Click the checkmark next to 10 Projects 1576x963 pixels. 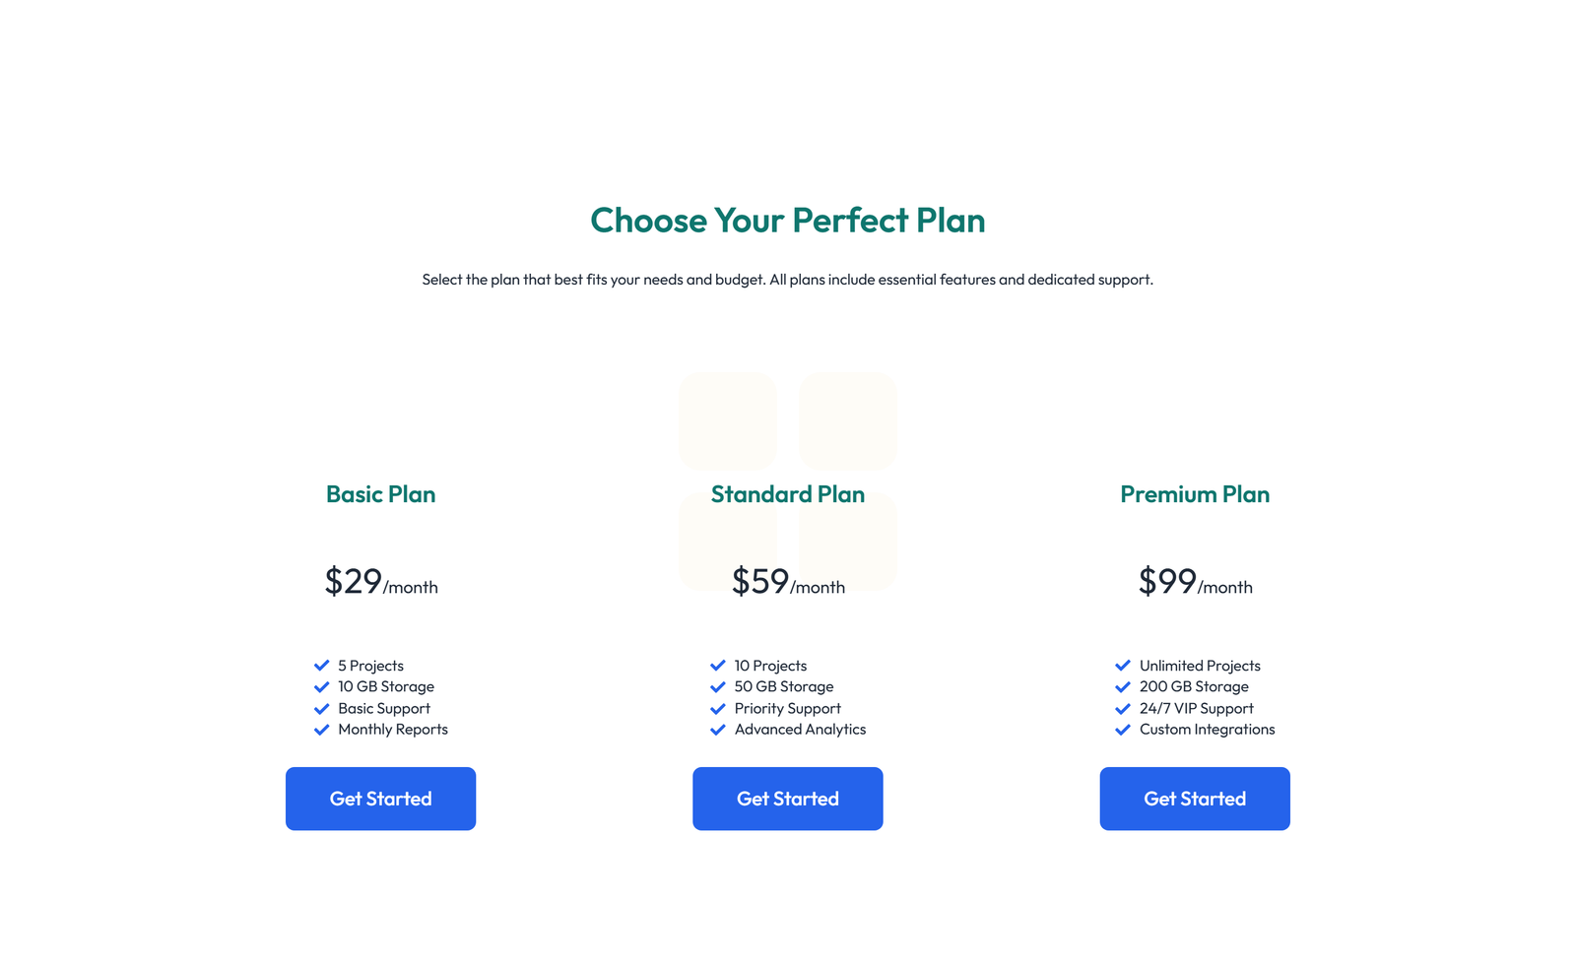click(x=718, y=666)
